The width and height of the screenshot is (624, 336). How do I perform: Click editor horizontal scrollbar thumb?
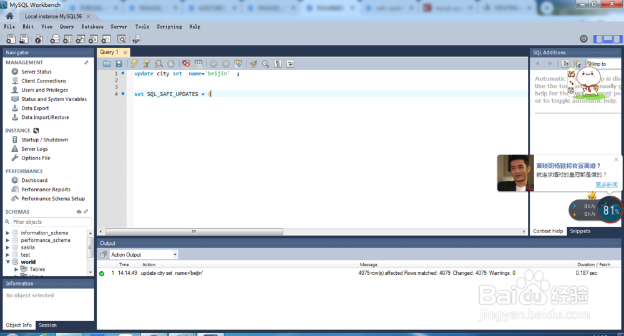coord(194,231)
